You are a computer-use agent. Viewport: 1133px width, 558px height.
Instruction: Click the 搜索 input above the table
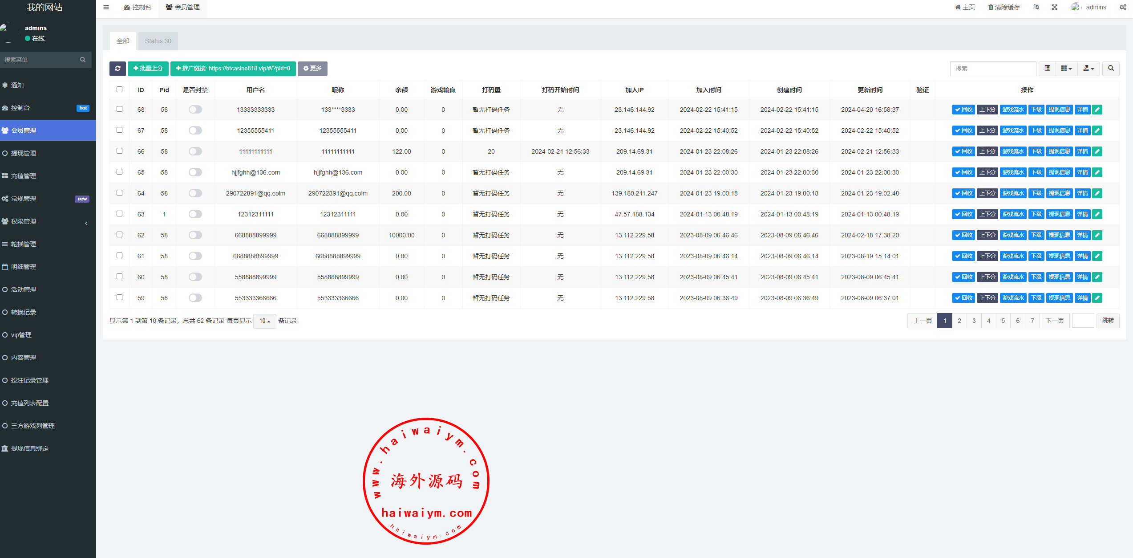(993, 69)
